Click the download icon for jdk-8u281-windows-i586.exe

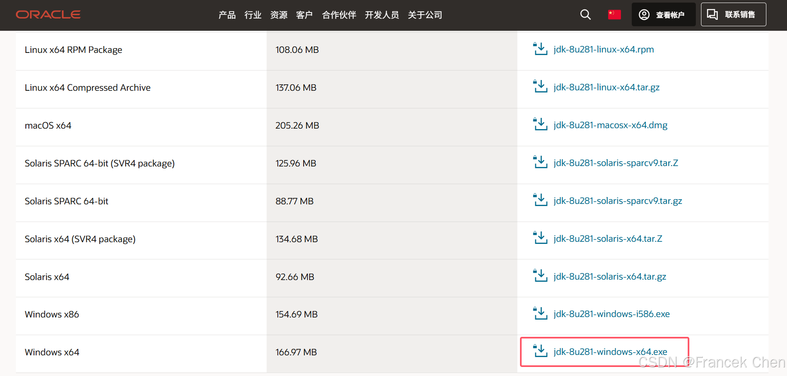(540, 314)
